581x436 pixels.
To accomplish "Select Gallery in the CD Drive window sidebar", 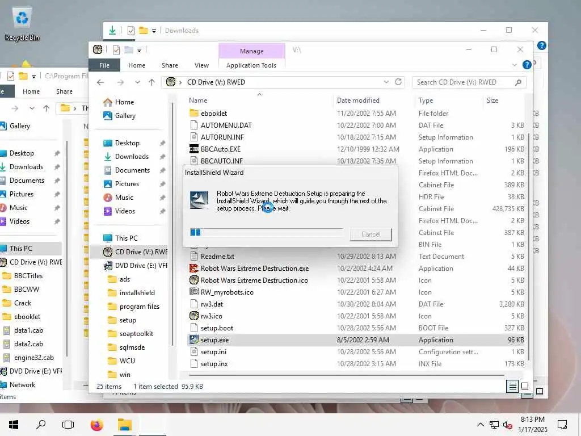I will (125, 116).
